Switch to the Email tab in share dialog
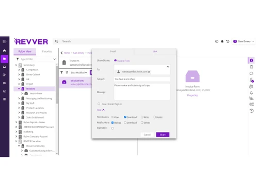258x194 pixels. point(113,51)
